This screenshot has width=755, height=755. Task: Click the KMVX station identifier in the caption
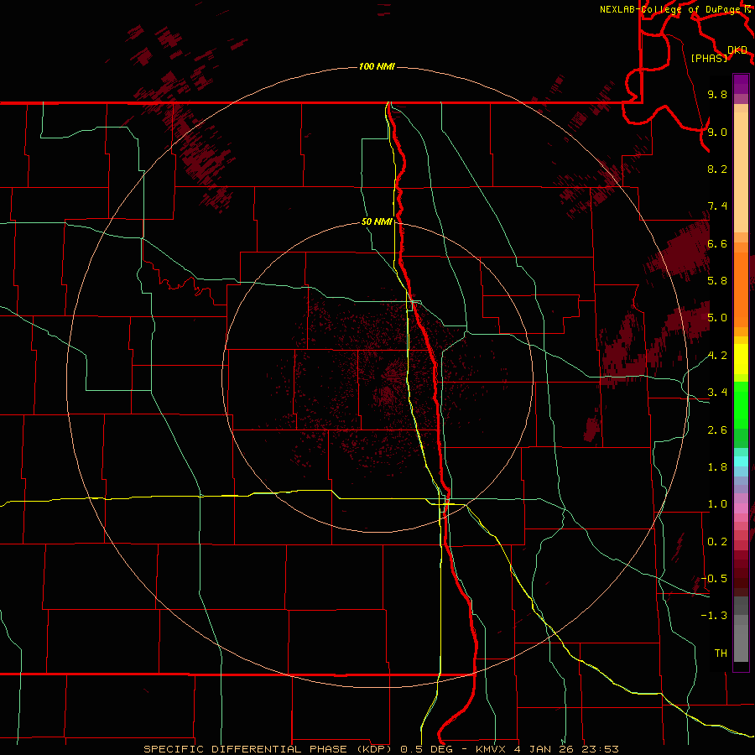tap(491, 749)
